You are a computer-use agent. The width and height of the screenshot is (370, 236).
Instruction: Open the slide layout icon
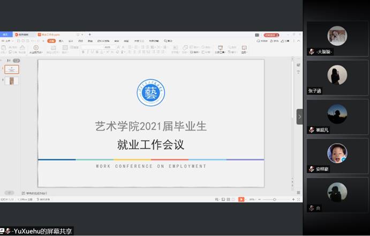click(65, 49)
